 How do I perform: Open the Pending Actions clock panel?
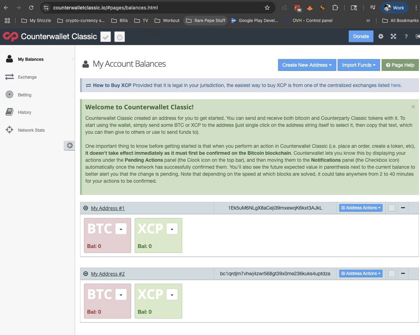point(120,37)
